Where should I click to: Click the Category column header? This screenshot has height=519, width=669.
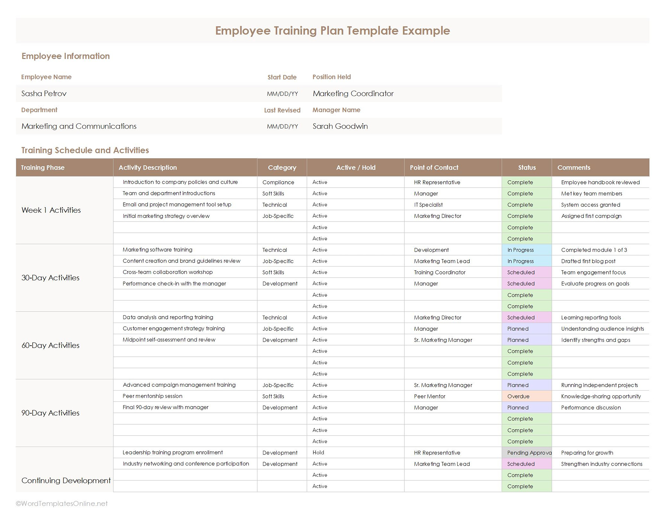pyautogui.click(x=282, y=167)
